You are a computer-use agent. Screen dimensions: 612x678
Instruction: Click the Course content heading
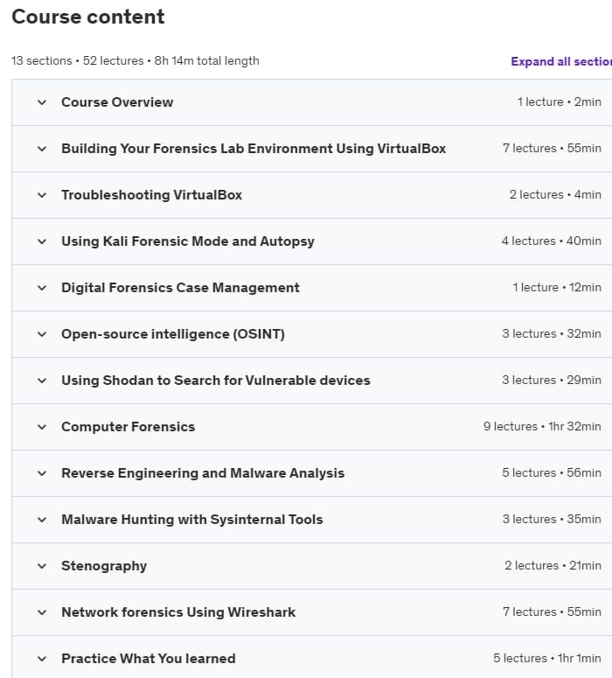pyautogui.click(x=88, y=17)
